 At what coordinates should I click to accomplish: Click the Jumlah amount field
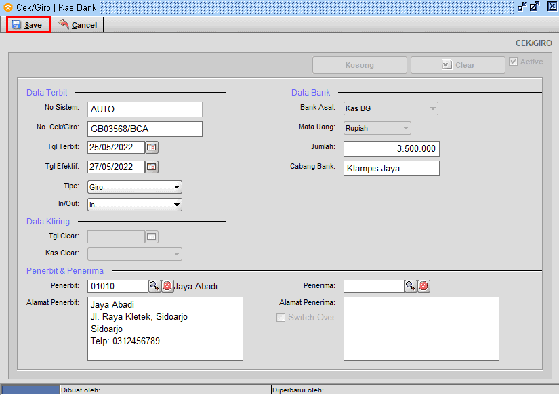tap(392, 148)
